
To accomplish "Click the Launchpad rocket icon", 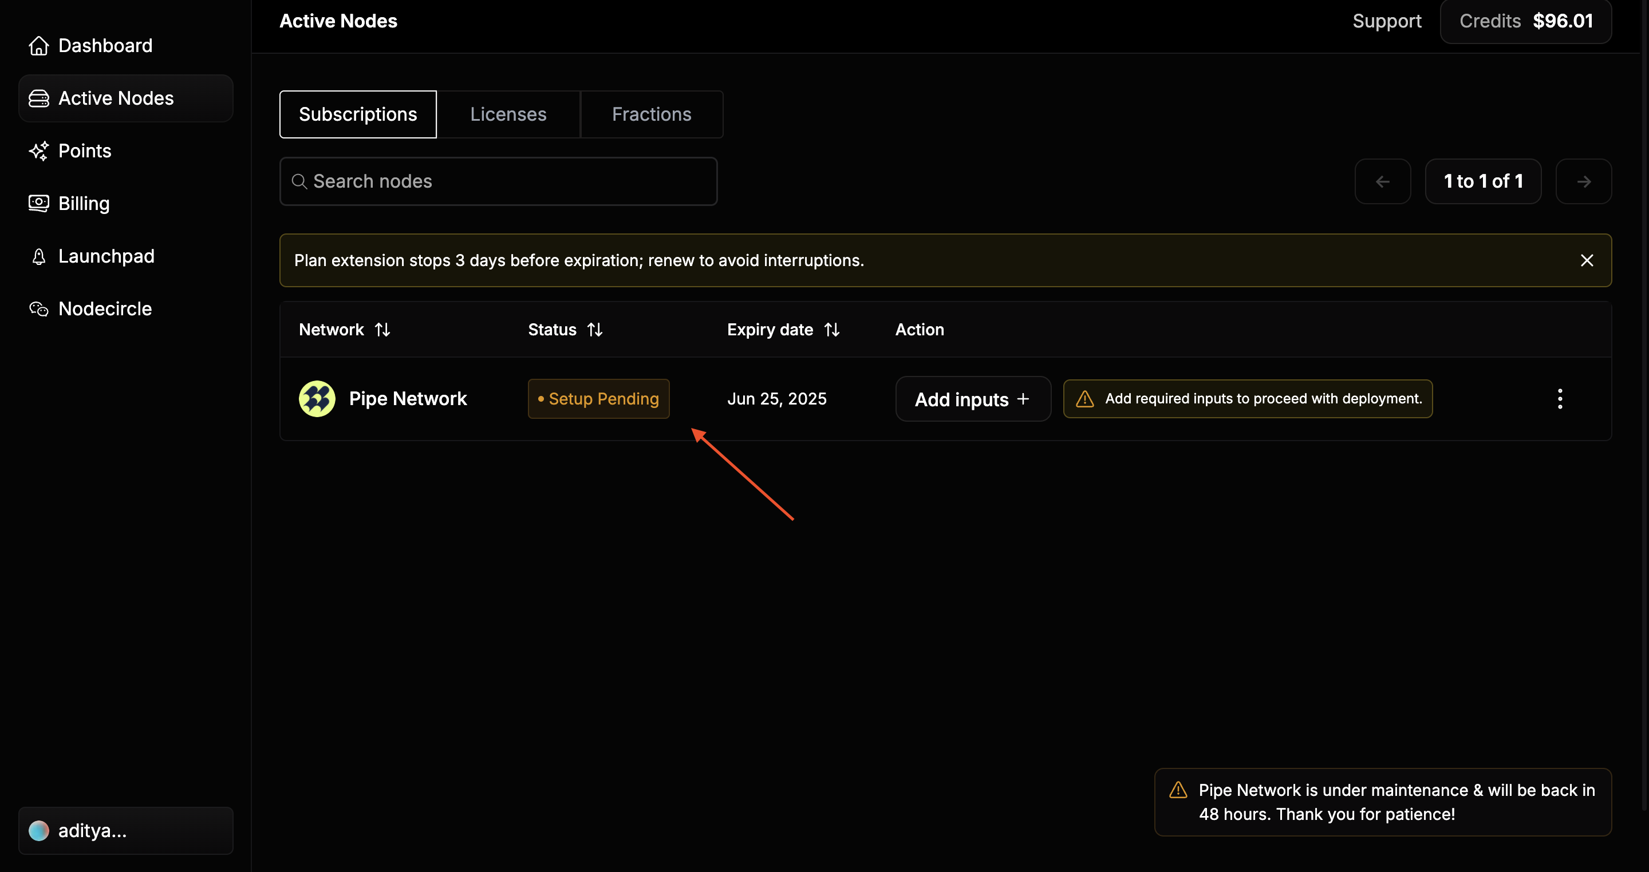I will coord(39,256).
